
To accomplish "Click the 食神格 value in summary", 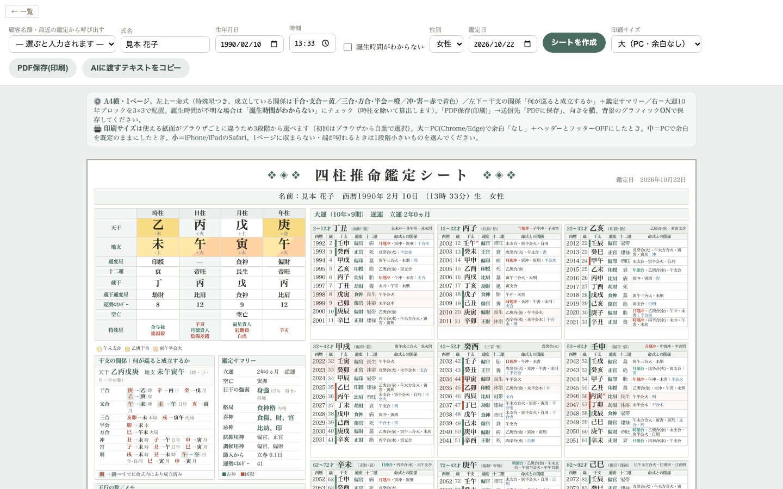I will [x=266, y=407].
